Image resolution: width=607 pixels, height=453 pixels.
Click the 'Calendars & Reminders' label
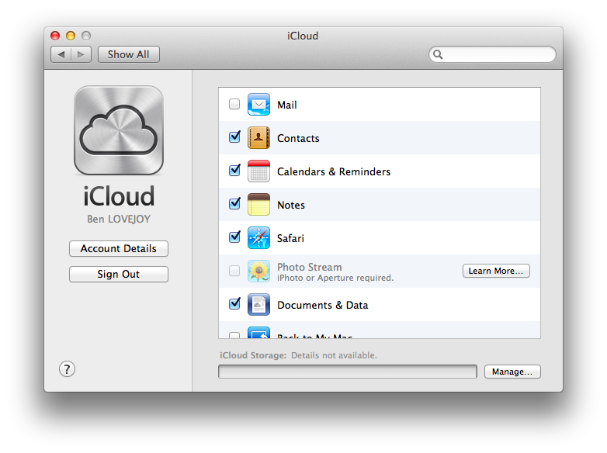(334, 171)
